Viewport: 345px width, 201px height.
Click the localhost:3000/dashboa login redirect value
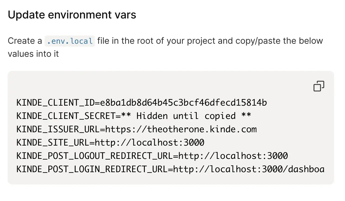pos(249,169)
